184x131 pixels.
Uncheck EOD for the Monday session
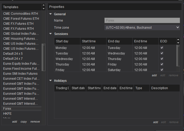click(162, 48)
